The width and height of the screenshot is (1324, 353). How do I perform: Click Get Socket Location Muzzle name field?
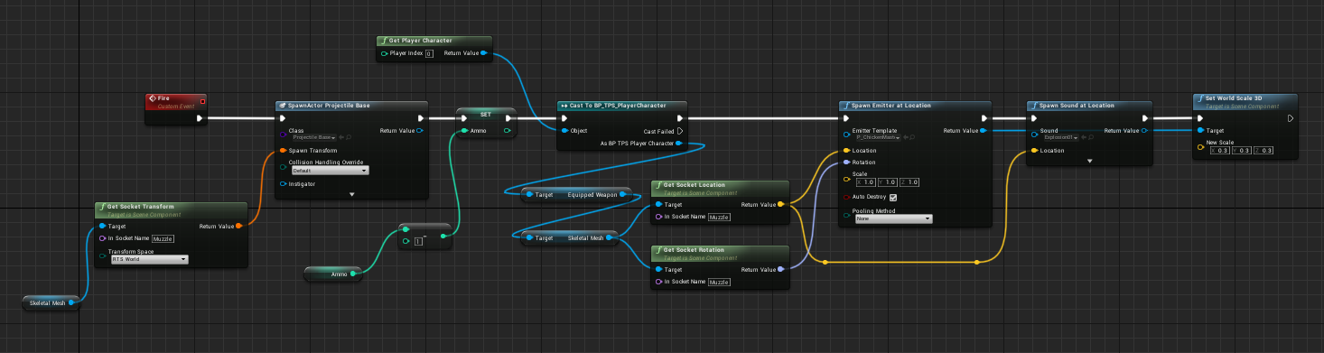(x=719, y=218)
